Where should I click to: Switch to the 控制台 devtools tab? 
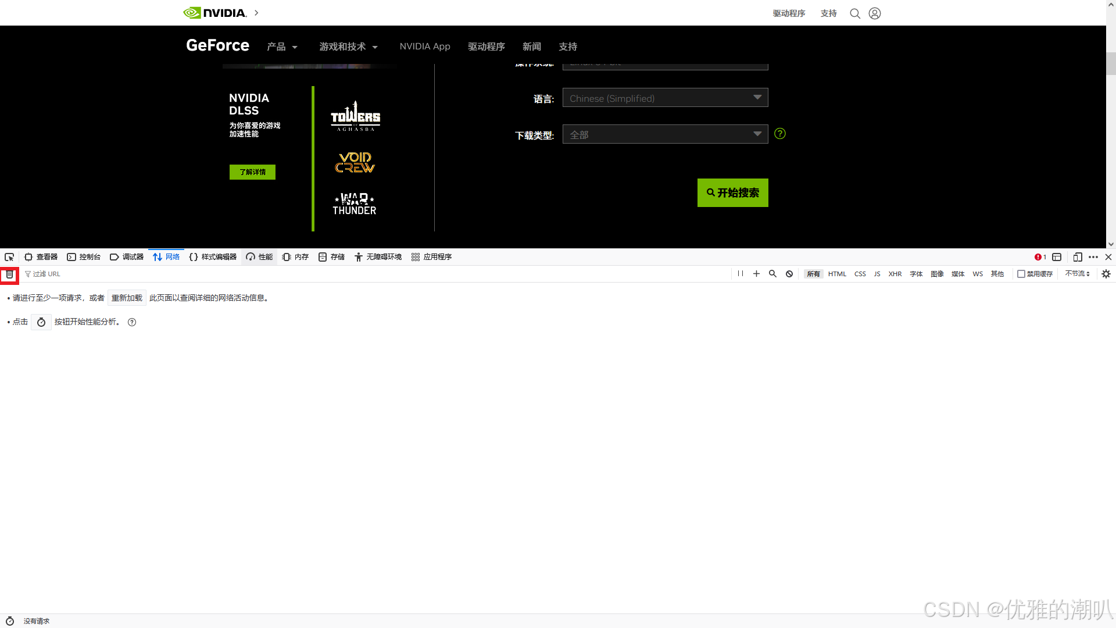(x=84, y=257)
